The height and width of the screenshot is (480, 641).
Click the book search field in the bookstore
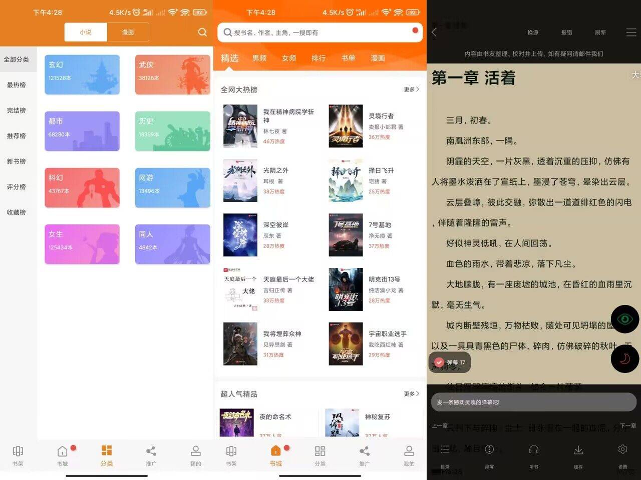320,32
